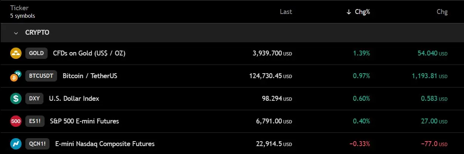Click the Bitcoin Tether coin icon
The image size is (464, 154).
pyautogui.click(x=16, y=76)
